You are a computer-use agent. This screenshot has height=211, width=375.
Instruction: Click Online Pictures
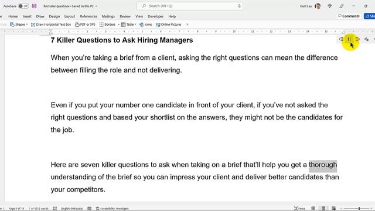coord(169,25)
